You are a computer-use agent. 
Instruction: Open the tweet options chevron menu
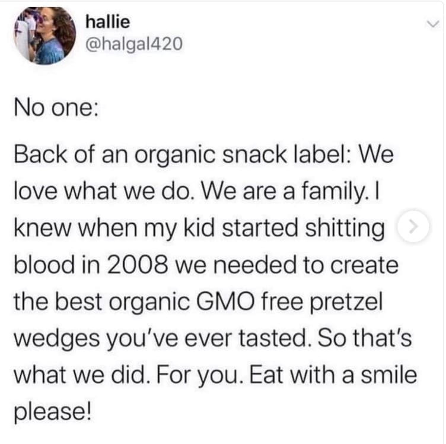pyautogui.click(x=431, y=24)
